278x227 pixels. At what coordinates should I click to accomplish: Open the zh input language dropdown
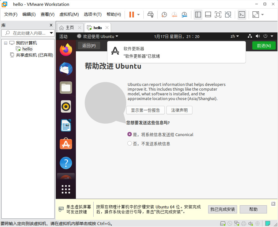tap(235, 36)
